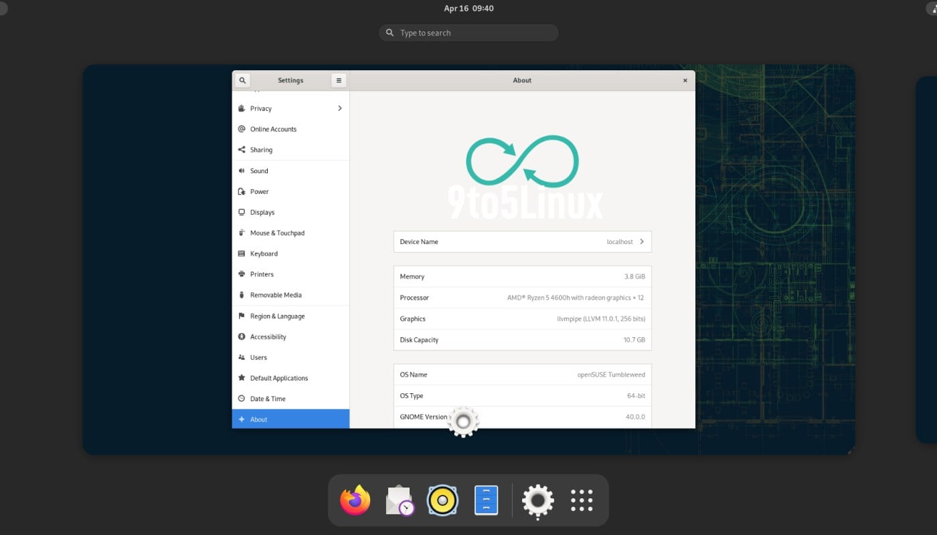The width and height of the screenshot is (937, 535).
Task: Click the openSUSE Tumbleweed OS name
Action: click(x=611, y=374)
